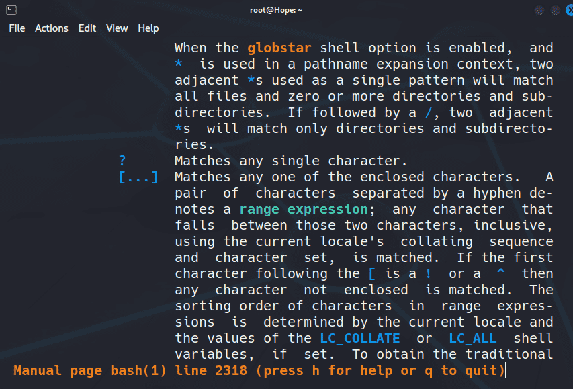This screenshot has width=573, height=389.
Task: Open the Edit menu
Action: 87,28
